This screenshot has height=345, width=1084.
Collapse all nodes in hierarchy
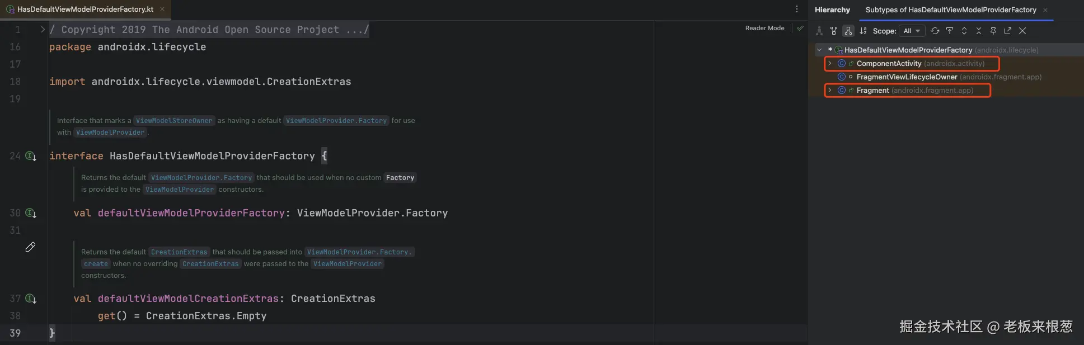(x=979, y=31)
